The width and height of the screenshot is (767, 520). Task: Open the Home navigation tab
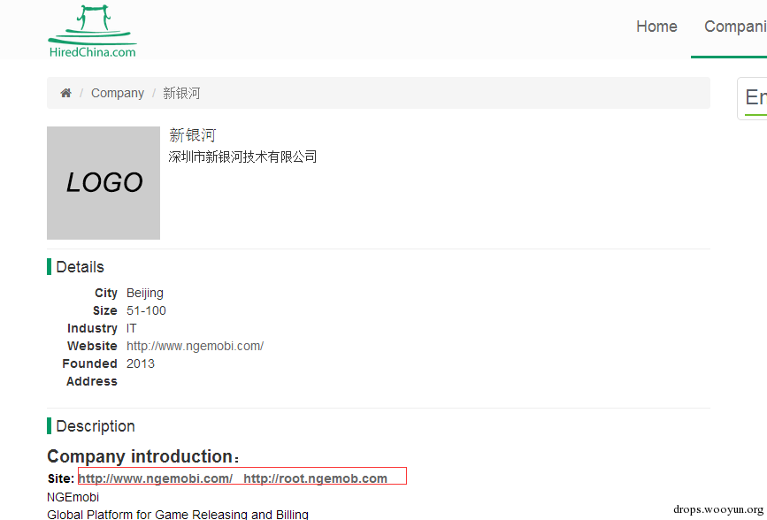point(656,27)
